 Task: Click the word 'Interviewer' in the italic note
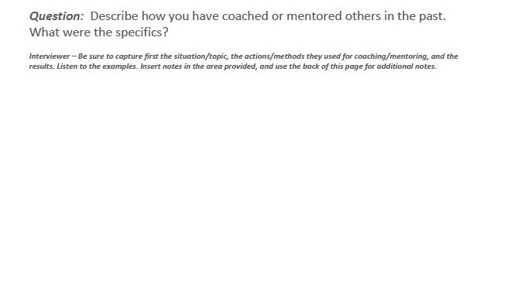coord(50,56)
